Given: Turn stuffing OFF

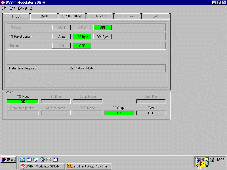Looking at the screenshot, I should coord(82,46).
